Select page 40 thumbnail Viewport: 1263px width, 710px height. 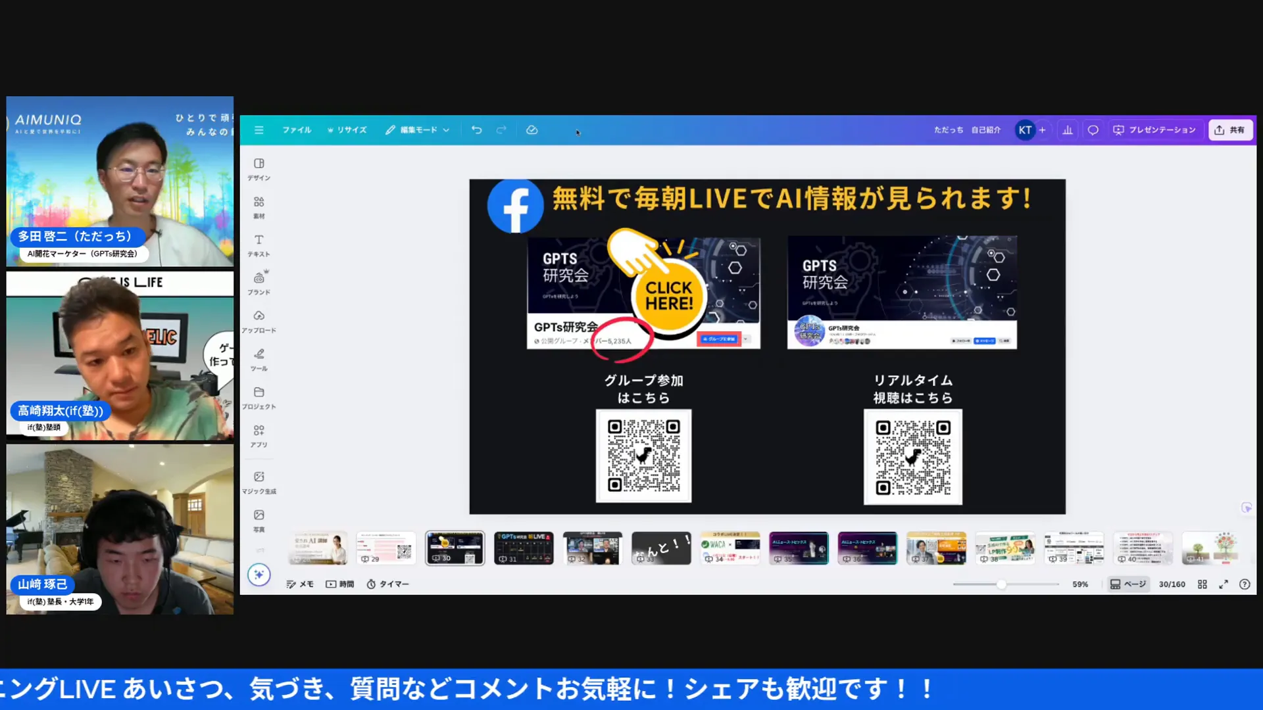pyautogui.click(x=1142, y=548)
